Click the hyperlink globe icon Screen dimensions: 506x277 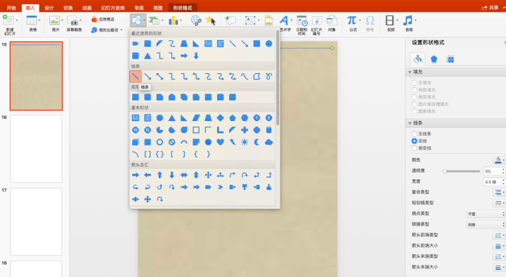pos(196,20)
